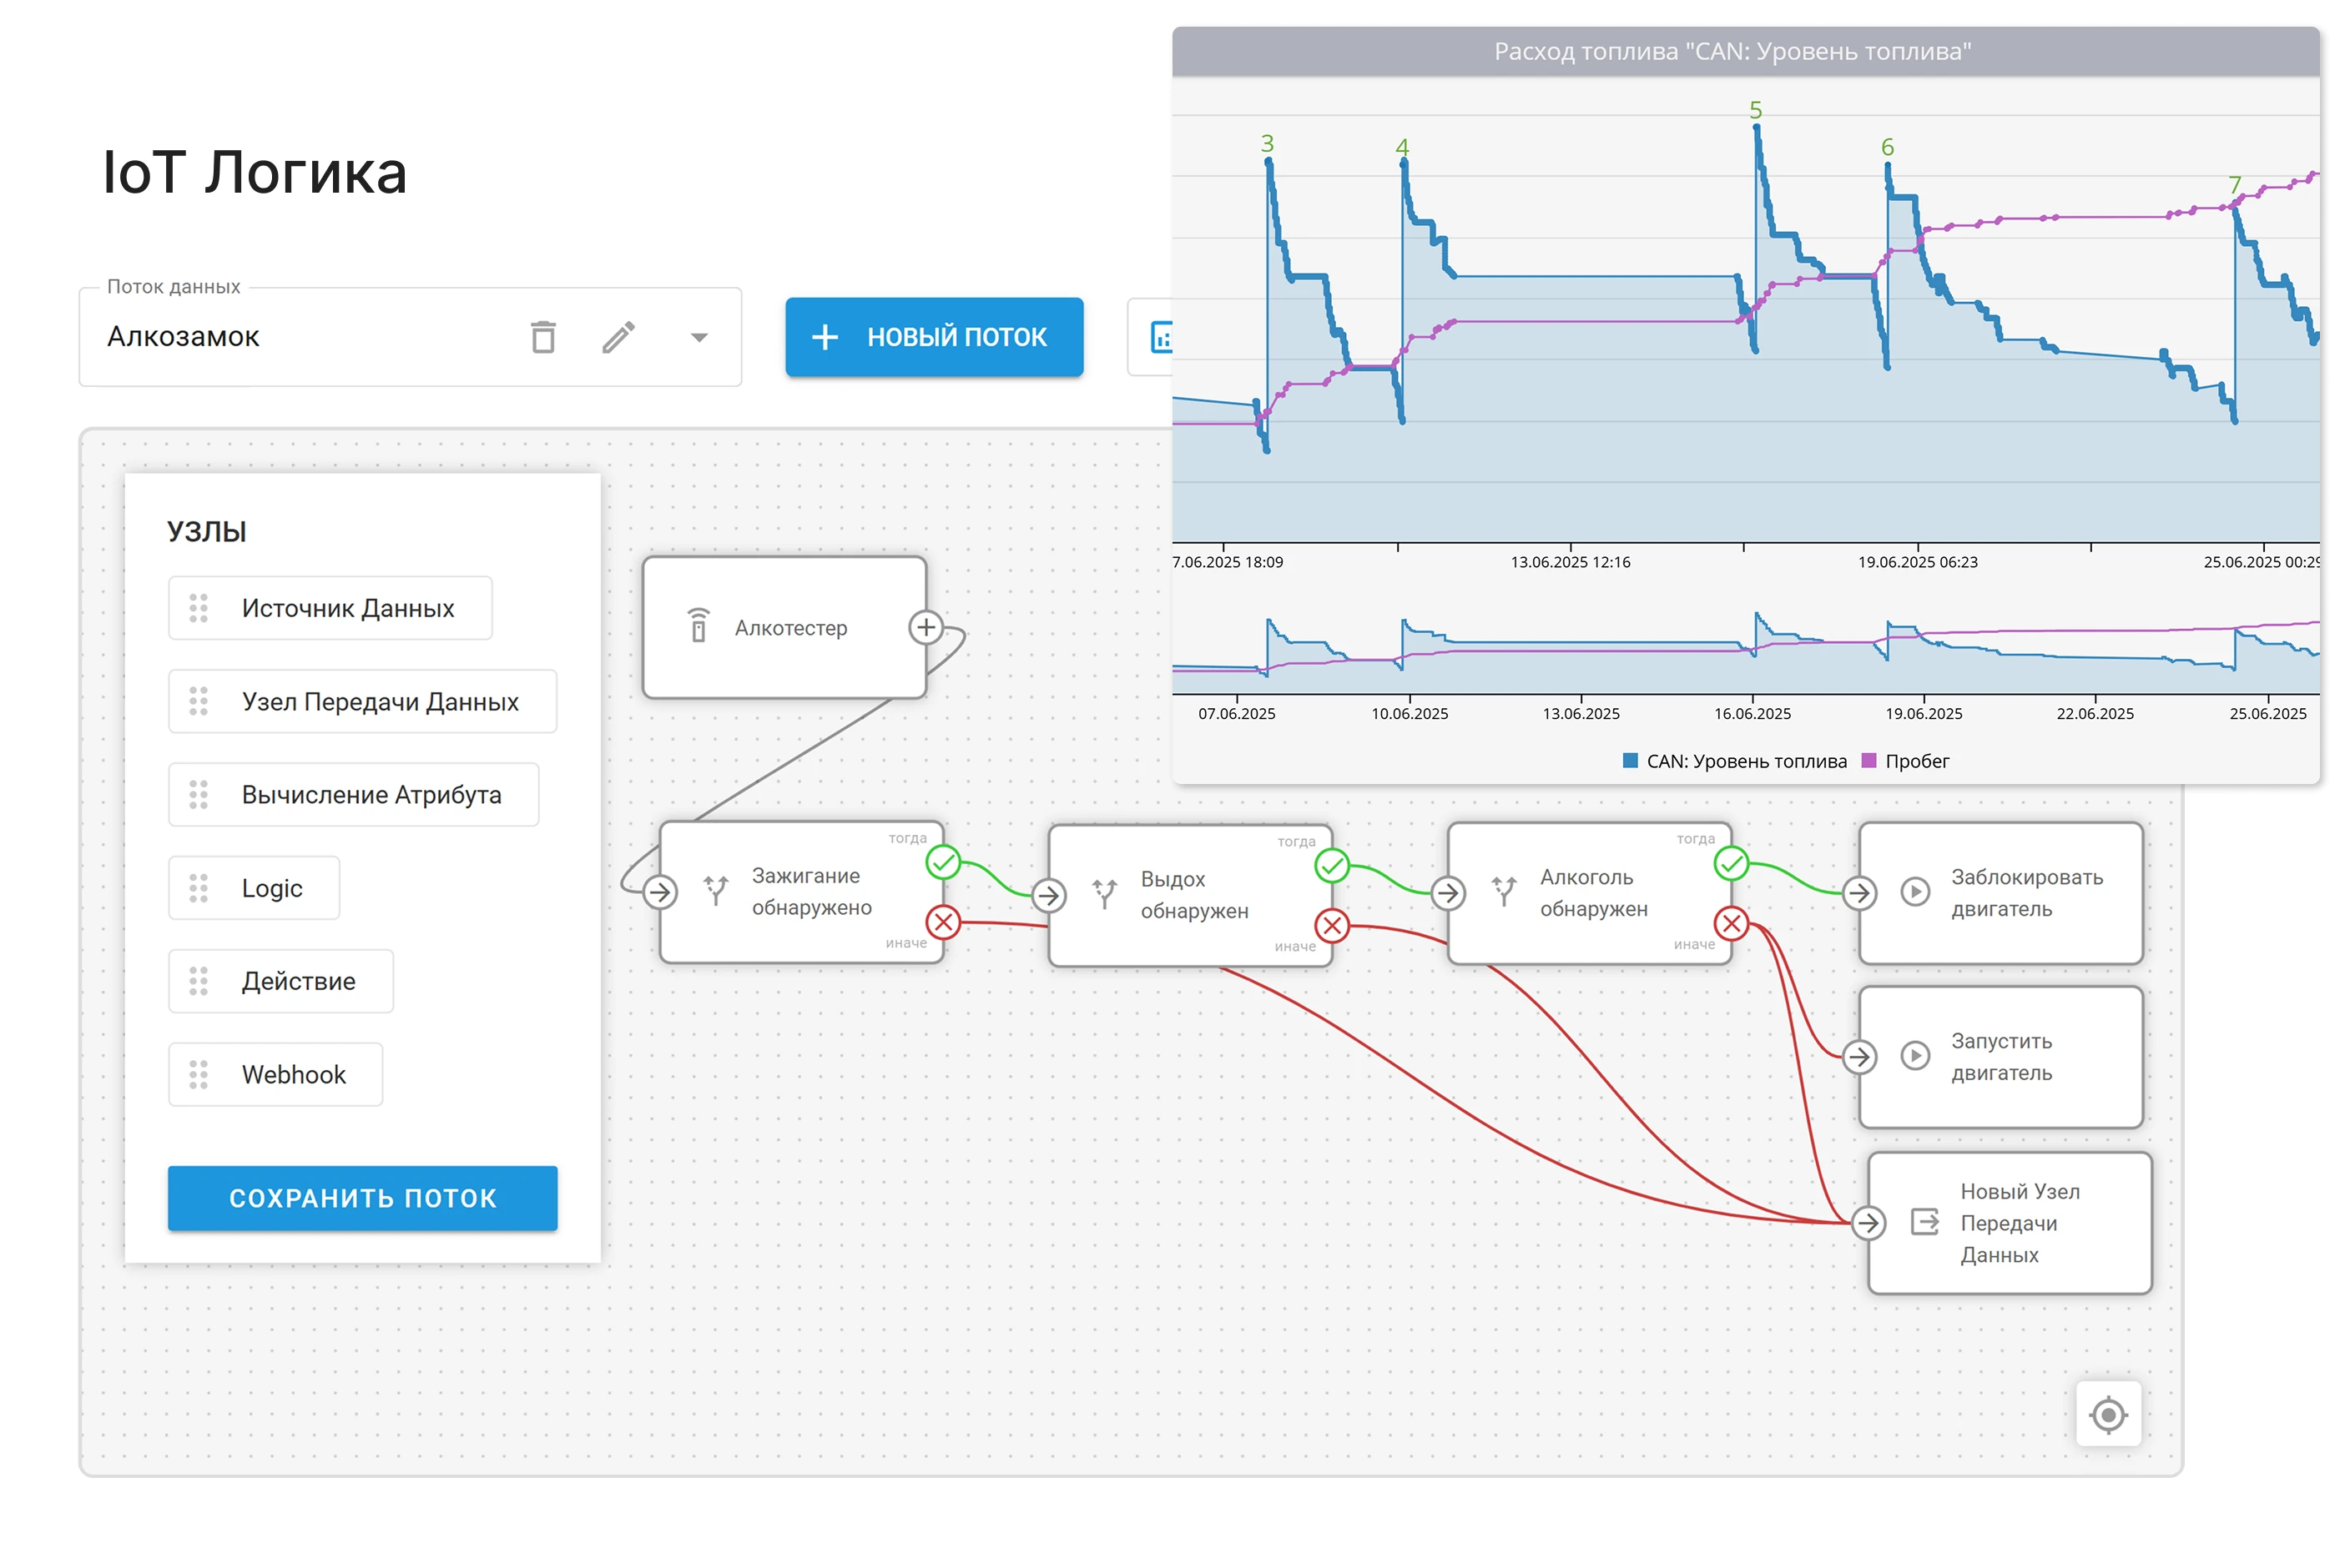
Task: Click the plus output port on Алкотестер
Action: coord(926,628)
